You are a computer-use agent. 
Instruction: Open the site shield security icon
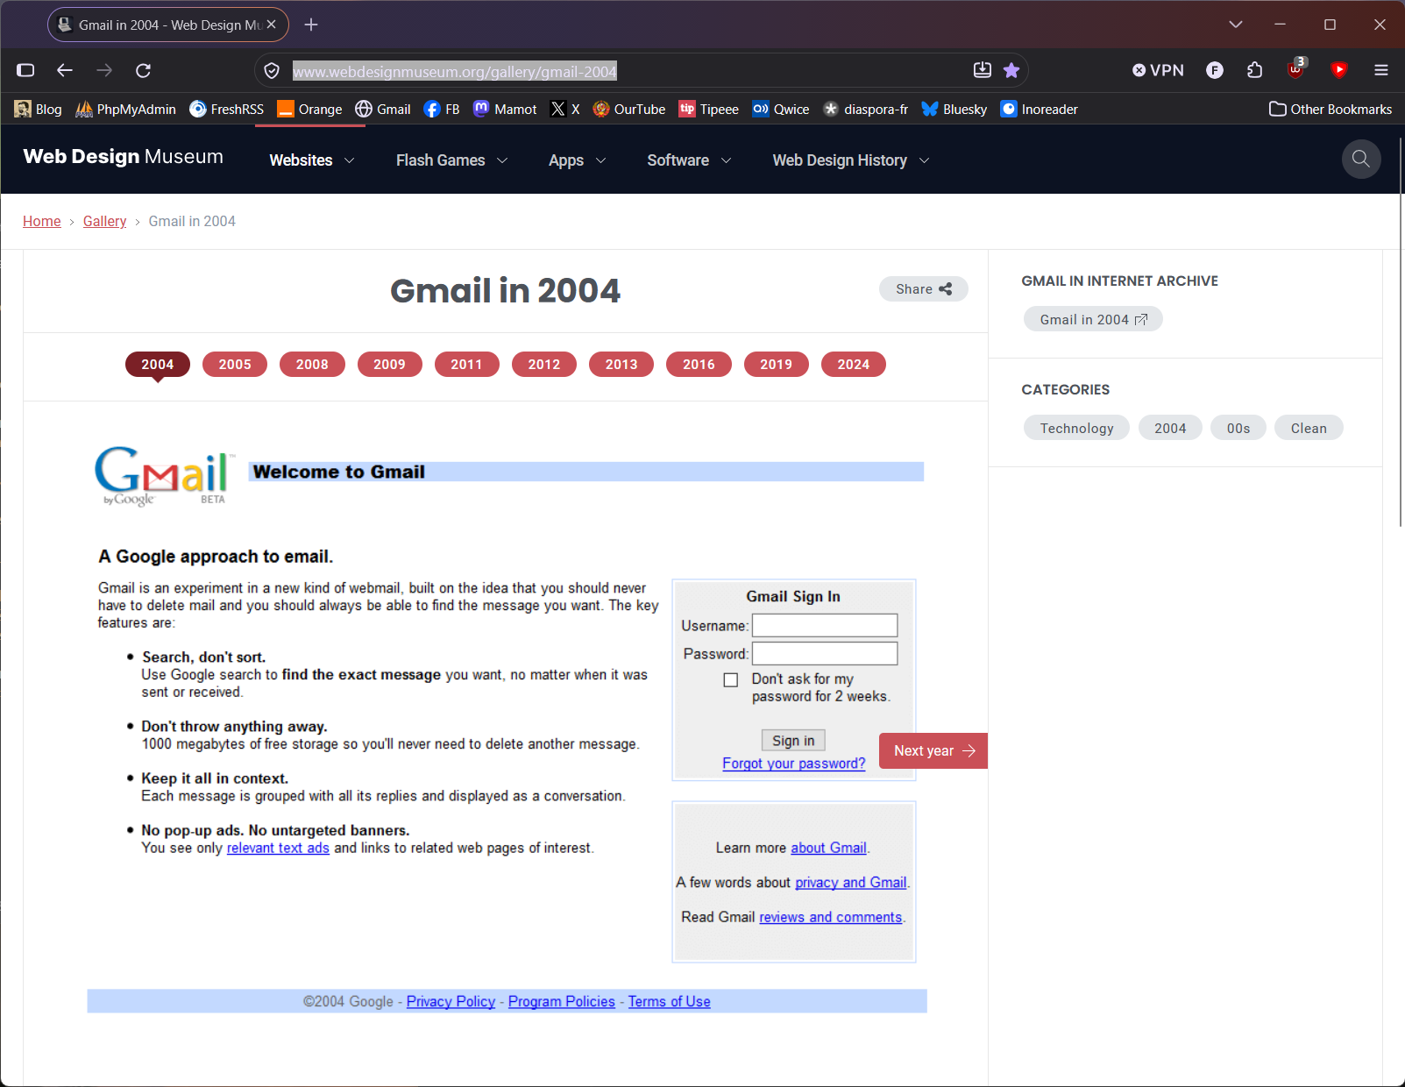pos(272,71)
